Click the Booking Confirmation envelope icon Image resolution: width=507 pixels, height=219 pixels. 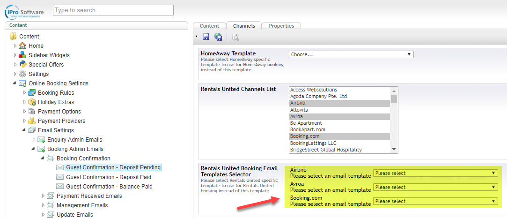(51, 159)
